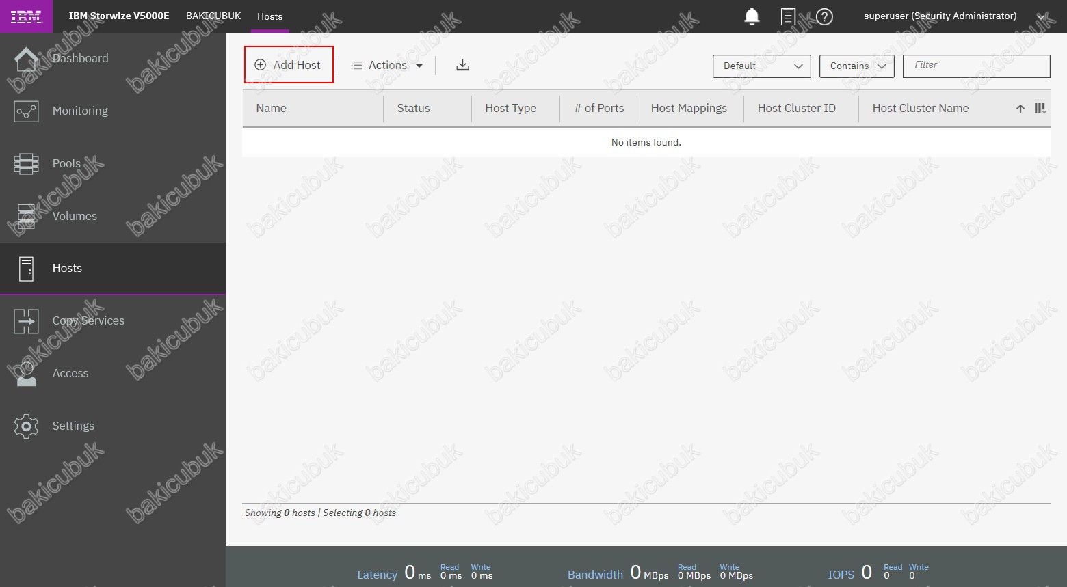Export table with download icon
This screenshot has width=1067, height=587.
[x=462, y=65]
